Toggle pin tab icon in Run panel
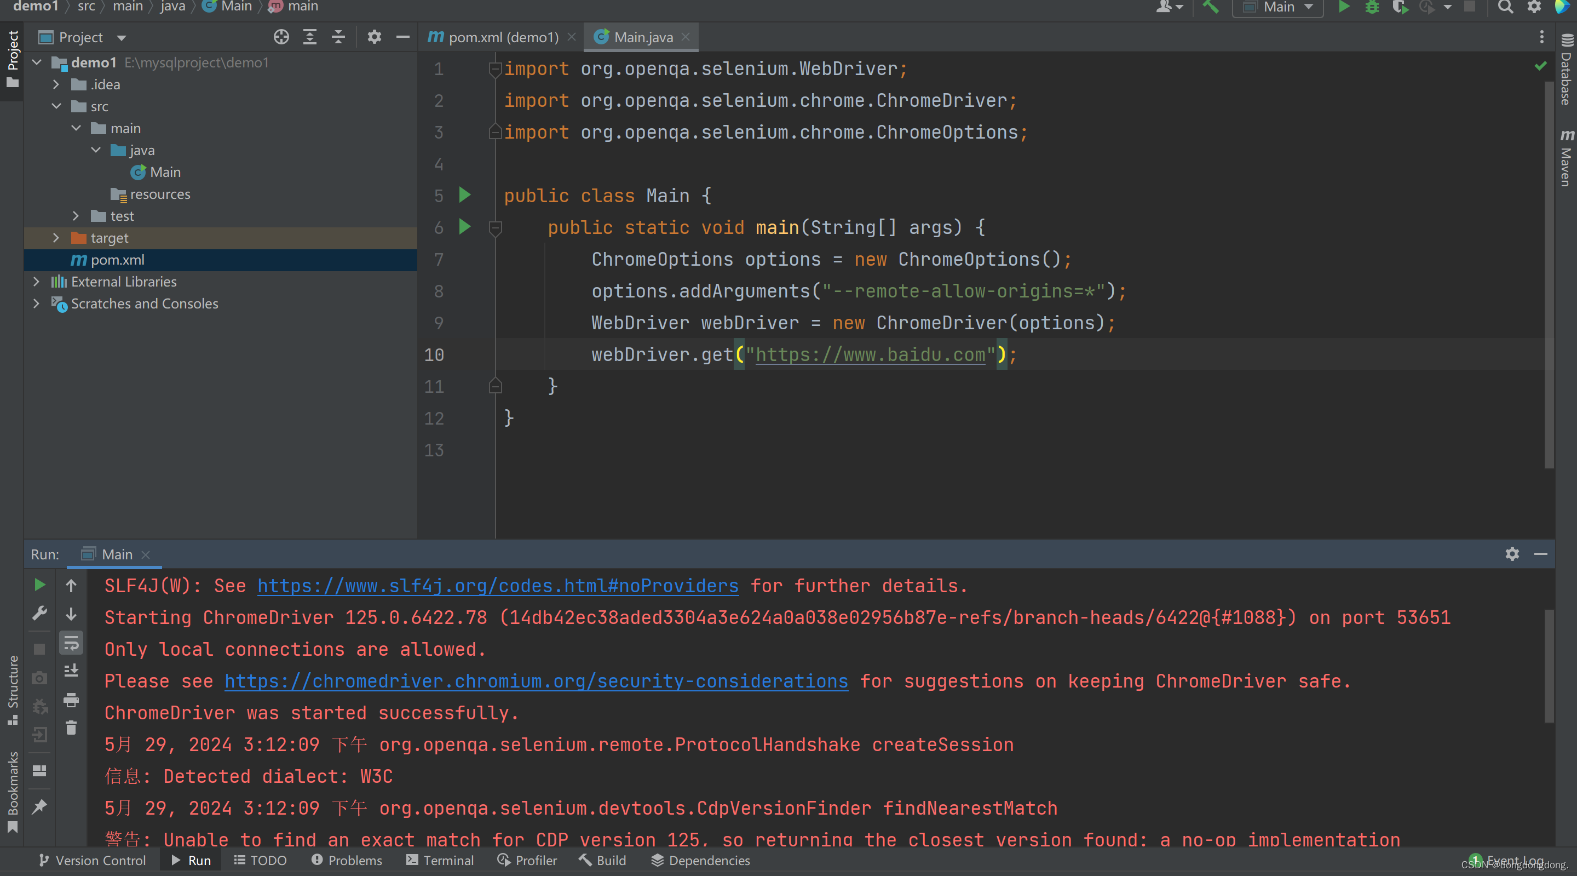Screen dimensions: 1577x876 pos(40,807)
